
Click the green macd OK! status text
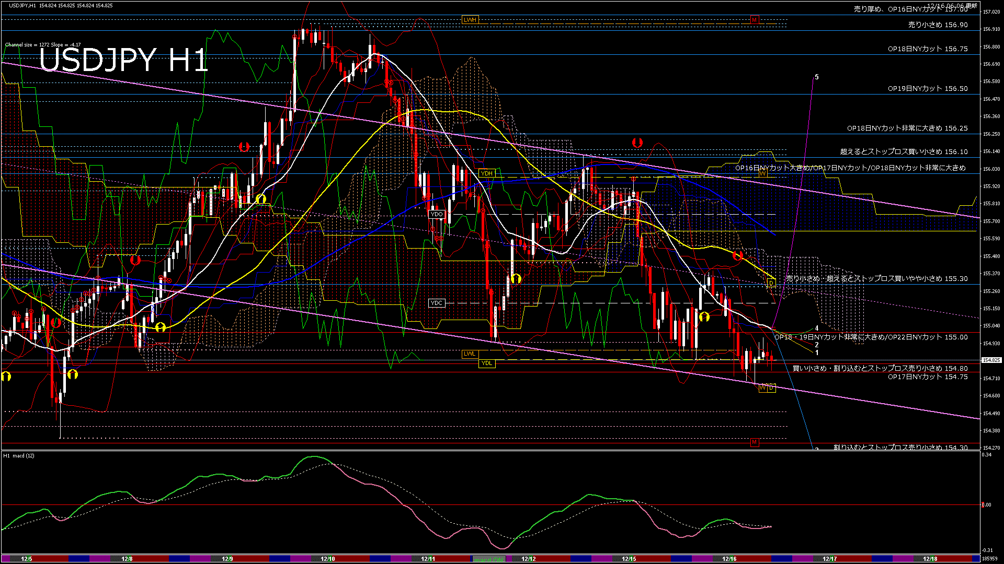[x=488, y=560]
